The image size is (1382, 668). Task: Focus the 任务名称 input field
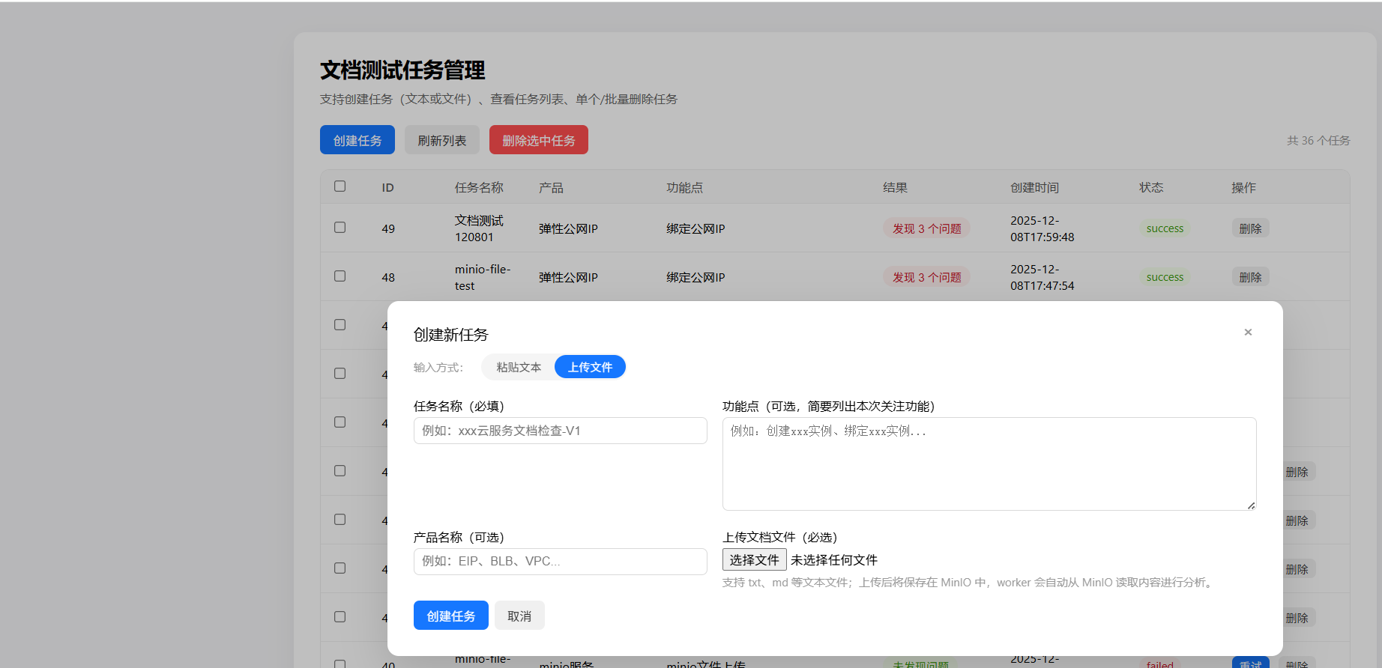pyautogui.click(x=560, y=431)
